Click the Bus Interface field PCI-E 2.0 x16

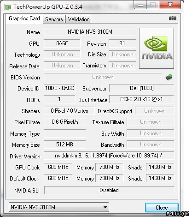141,99
